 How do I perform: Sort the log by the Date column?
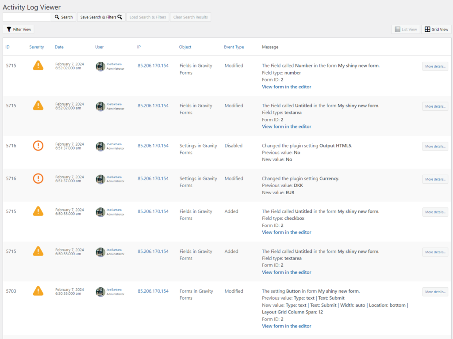pos(60,47)
